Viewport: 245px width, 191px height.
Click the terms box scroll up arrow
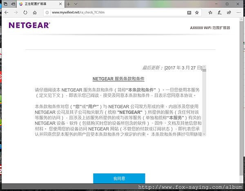(x=204, y=67)
